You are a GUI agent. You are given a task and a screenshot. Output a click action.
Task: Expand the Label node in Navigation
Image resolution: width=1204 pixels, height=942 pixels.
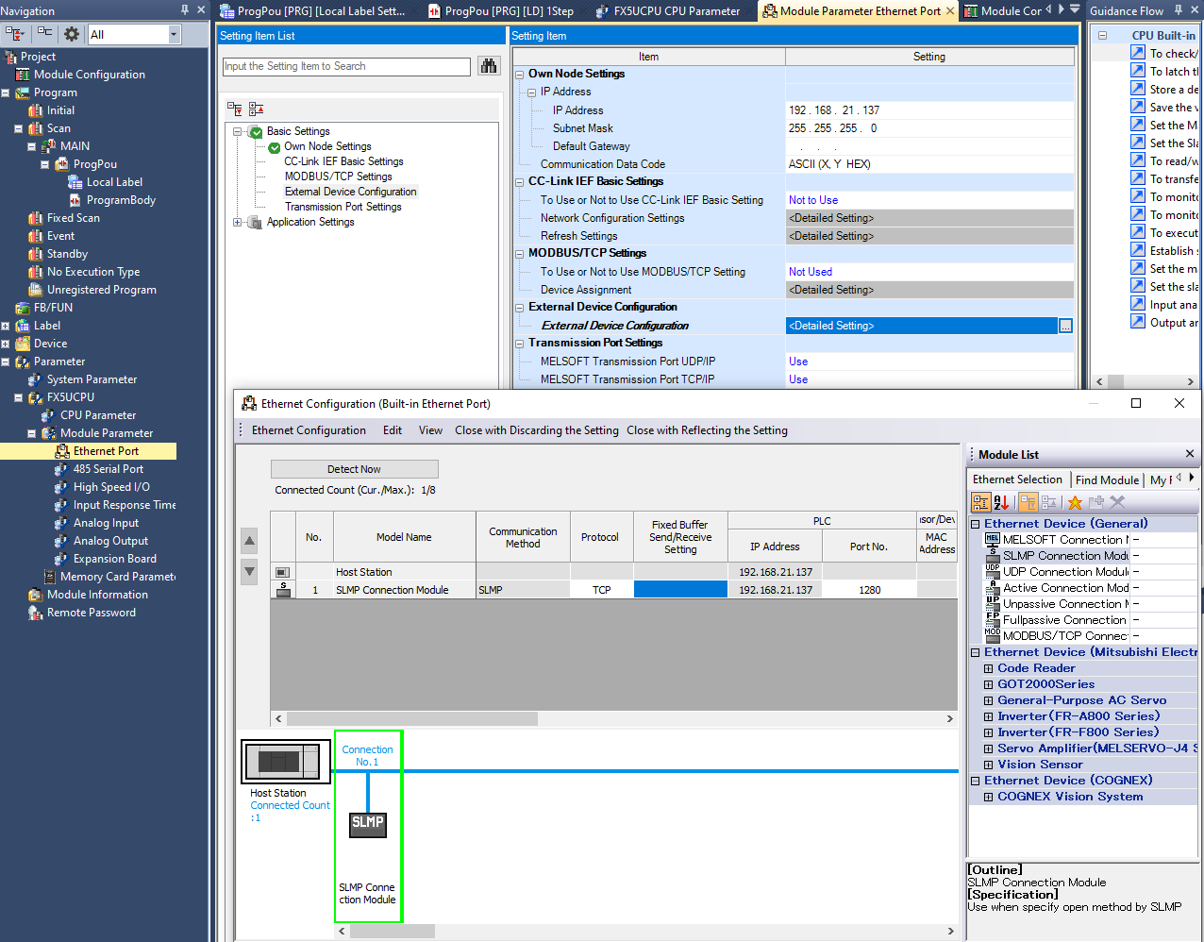pyautogui.click(x=6, y=326)
